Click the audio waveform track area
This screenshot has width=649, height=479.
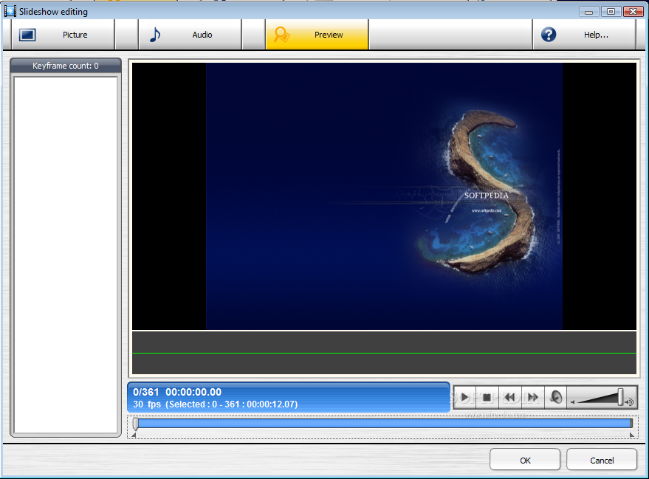click(384, 353)
